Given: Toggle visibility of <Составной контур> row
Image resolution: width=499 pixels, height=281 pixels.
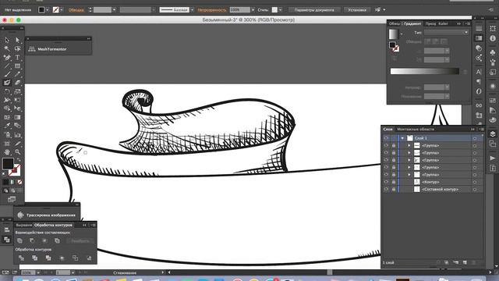Looking at the screenshot, I should [386, 189].
